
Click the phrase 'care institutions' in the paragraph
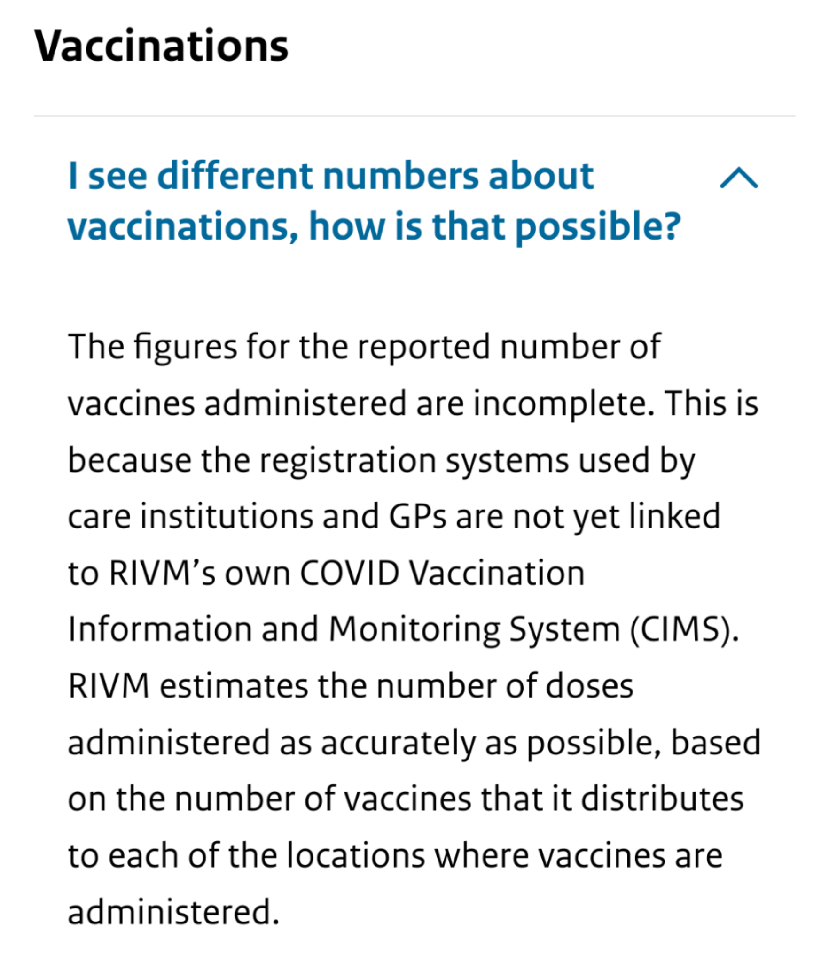tap(190, 517)
